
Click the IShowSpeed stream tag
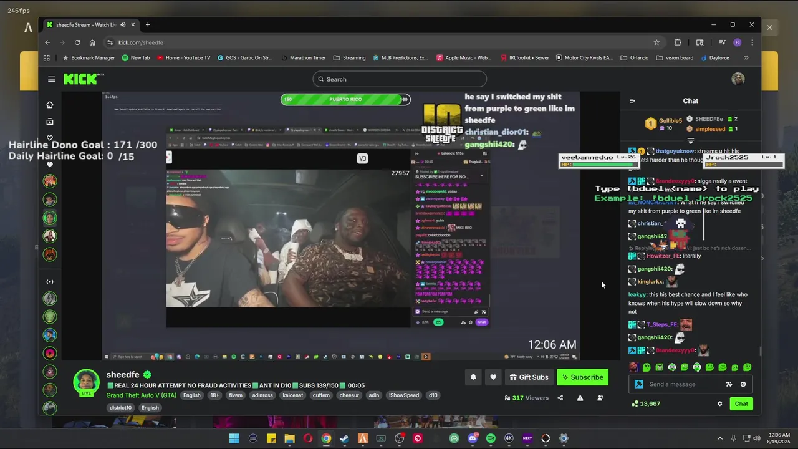(x=404, y=395)
